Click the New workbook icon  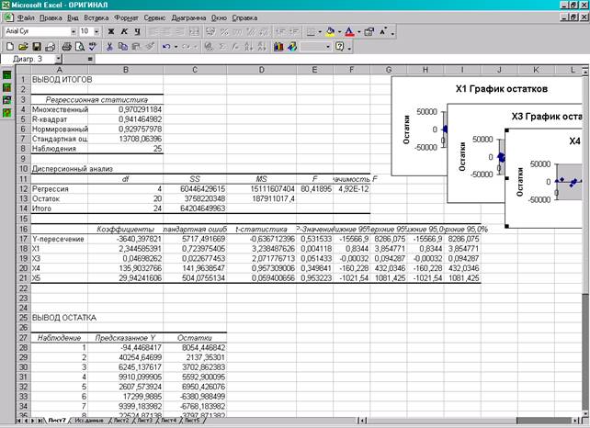[10, 46]
